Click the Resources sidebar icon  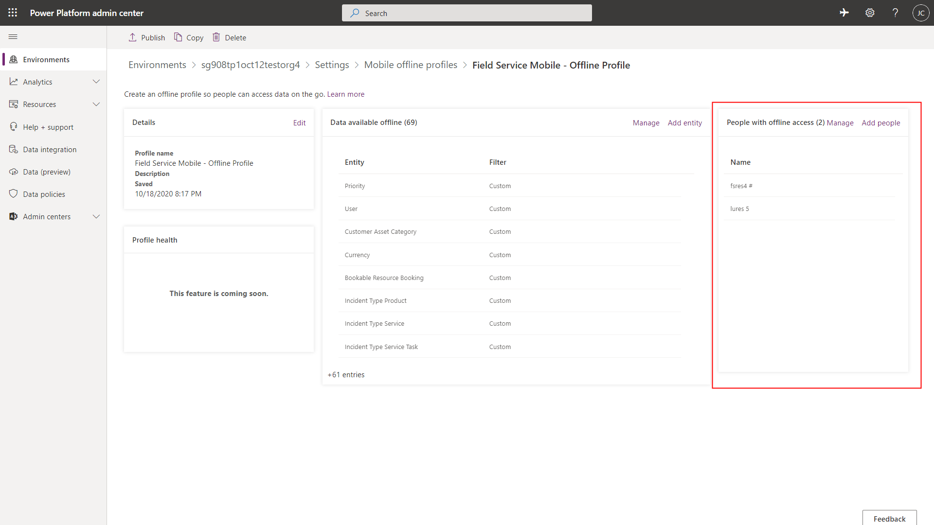[14, 104]
